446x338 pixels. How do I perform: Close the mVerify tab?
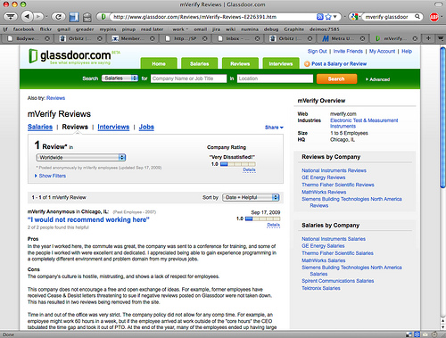tap(415, 38)
